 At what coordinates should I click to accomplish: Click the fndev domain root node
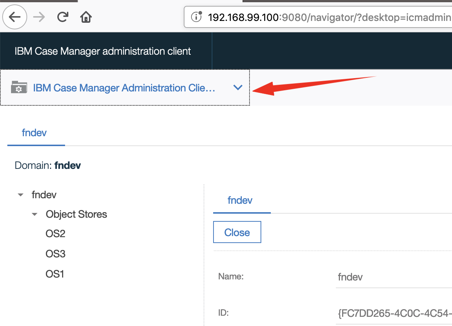44,195
